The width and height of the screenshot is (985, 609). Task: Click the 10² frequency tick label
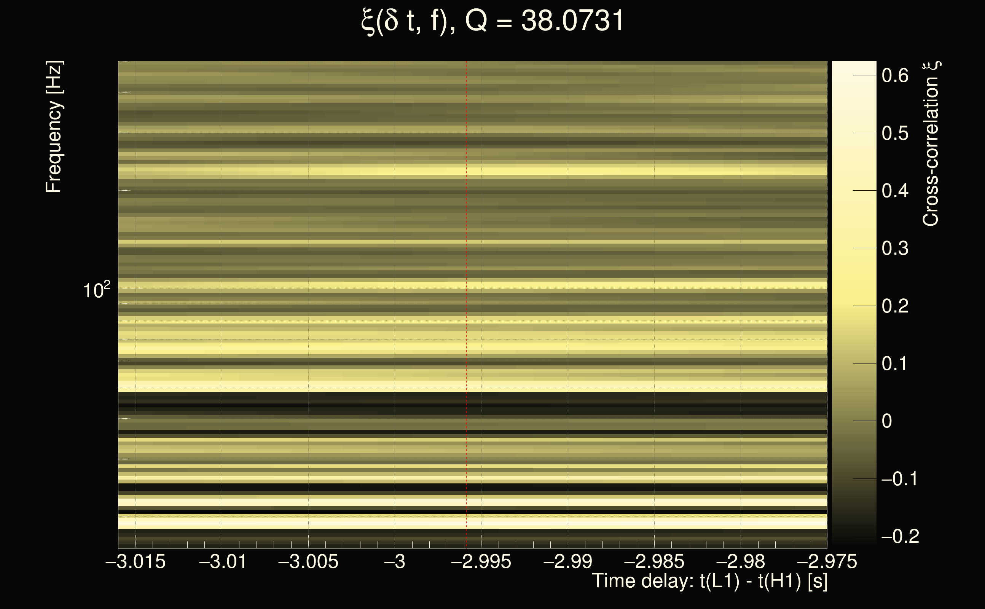click(96, 290)
